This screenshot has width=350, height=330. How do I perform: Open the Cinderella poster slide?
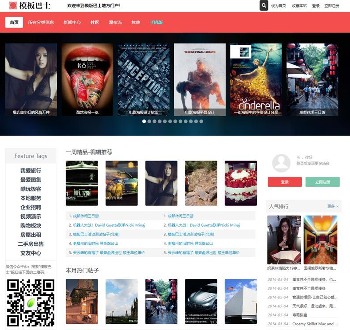pos(256,79)
